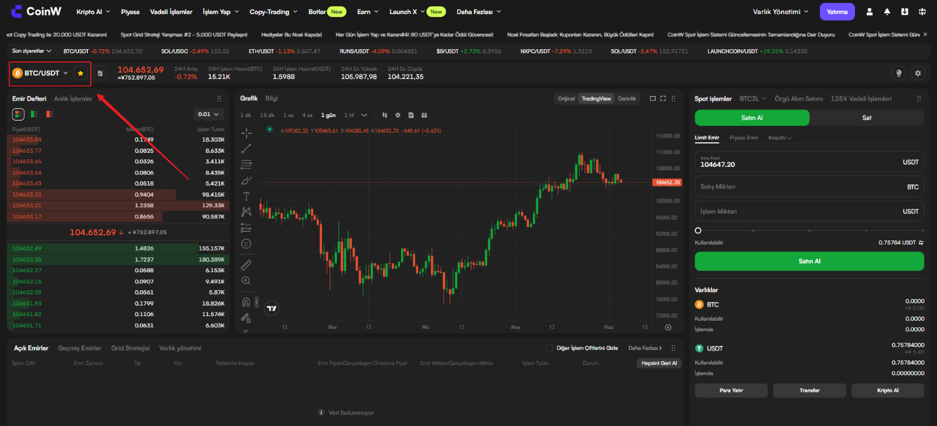Viewport: 937px width, 426px height.
Task: Open the document icon next to favorite star
Action: click(100, 73)
